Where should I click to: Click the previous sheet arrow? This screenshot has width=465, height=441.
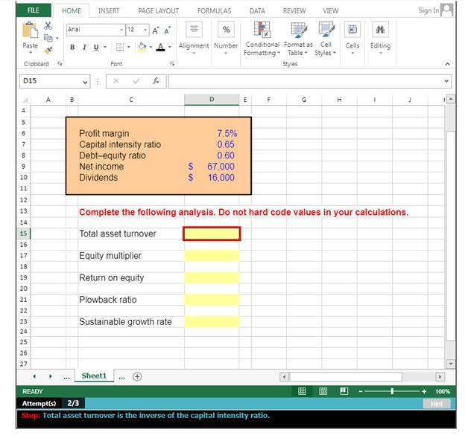(34, 376)
